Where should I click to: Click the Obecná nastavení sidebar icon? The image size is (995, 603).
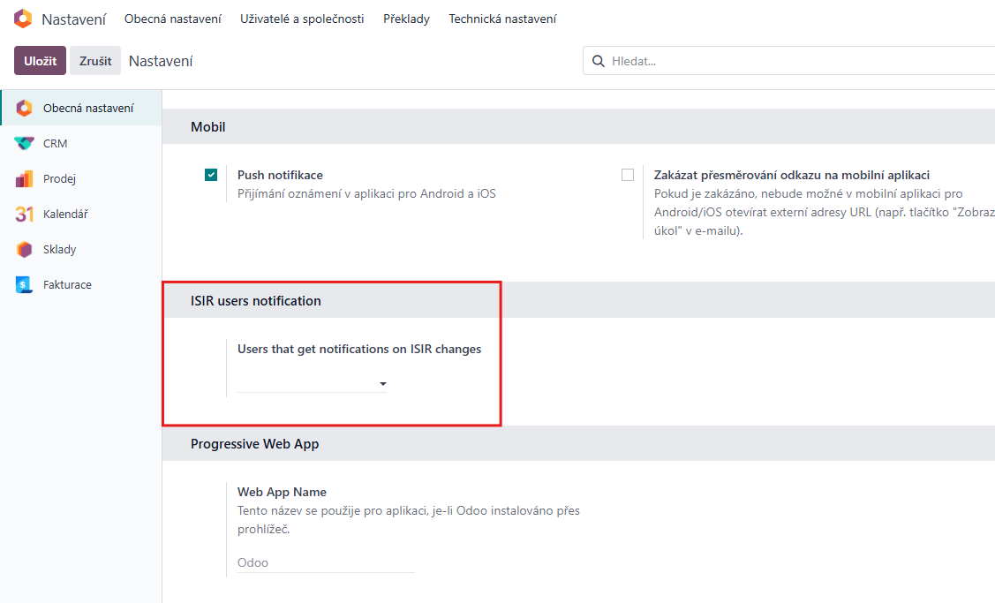(x=25, y=108)
